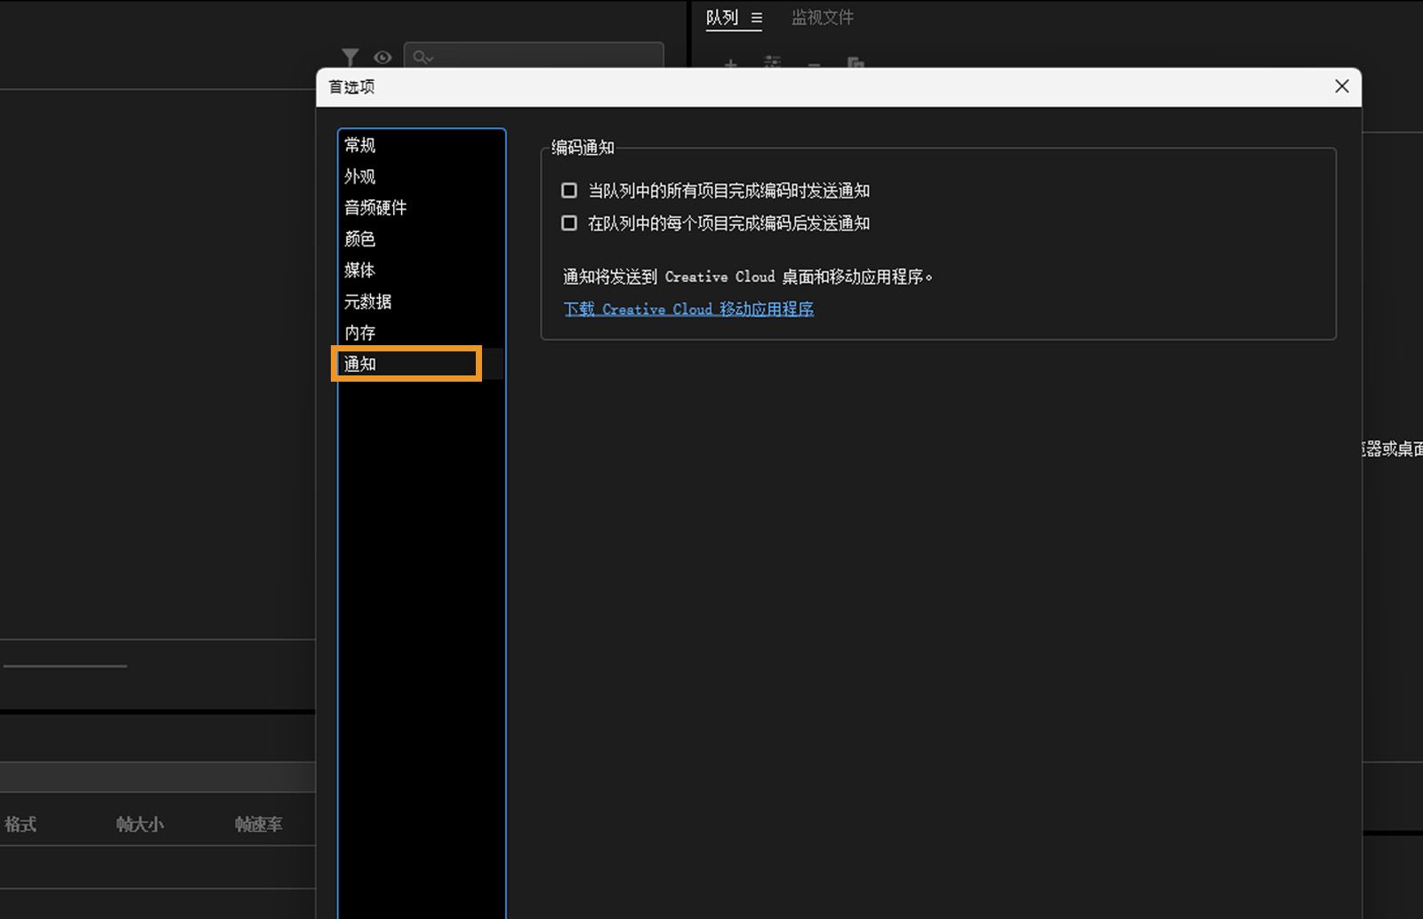
Task: Close the 首选项 dialog
Action: 1341,86
